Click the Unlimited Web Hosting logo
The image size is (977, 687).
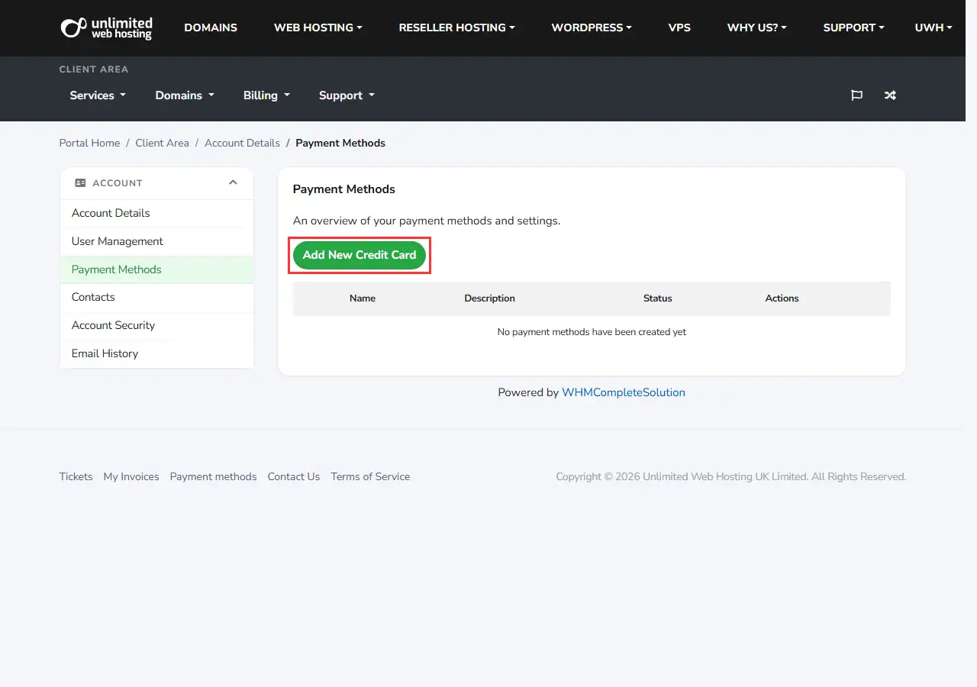click(107, 27)
